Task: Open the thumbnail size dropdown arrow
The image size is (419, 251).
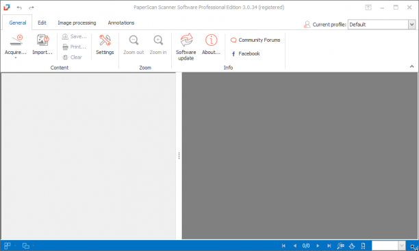Action: (x=33, y=246)
